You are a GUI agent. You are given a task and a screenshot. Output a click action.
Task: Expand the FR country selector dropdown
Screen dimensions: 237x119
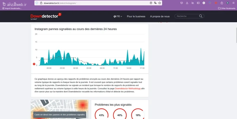[118, 16]
